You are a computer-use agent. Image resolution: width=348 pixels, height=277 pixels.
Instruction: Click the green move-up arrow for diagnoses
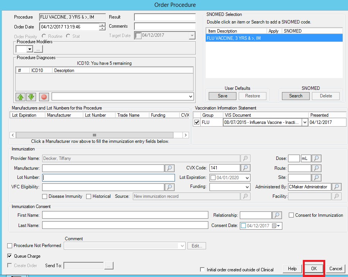pos(20,97)
